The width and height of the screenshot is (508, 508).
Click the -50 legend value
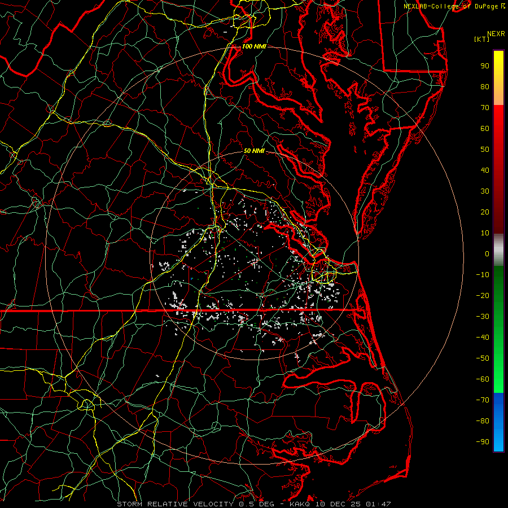[x=483, y=358]
